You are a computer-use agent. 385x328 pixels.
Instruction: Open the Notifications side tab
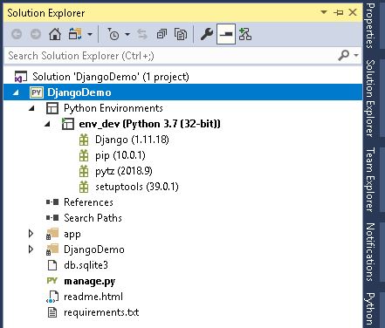(370, 252)
